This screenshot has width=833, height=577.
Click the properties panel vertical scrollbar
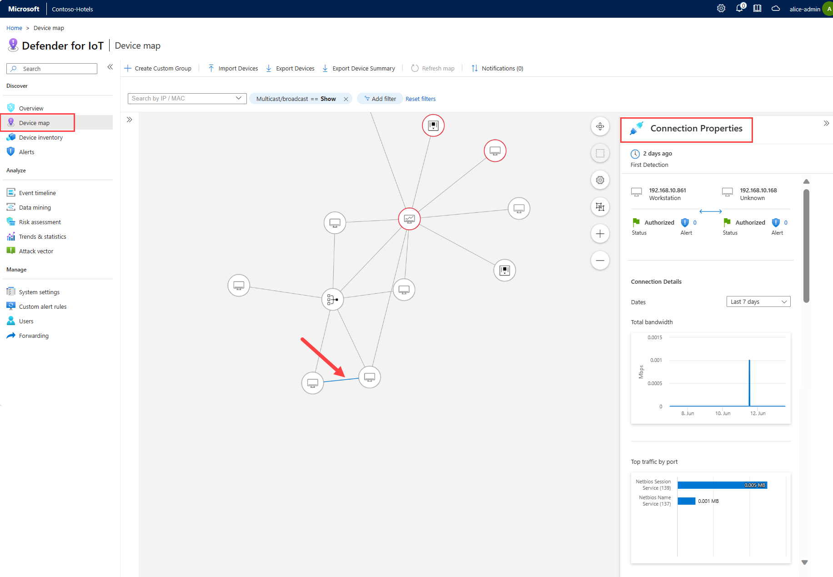pos(806,246)
